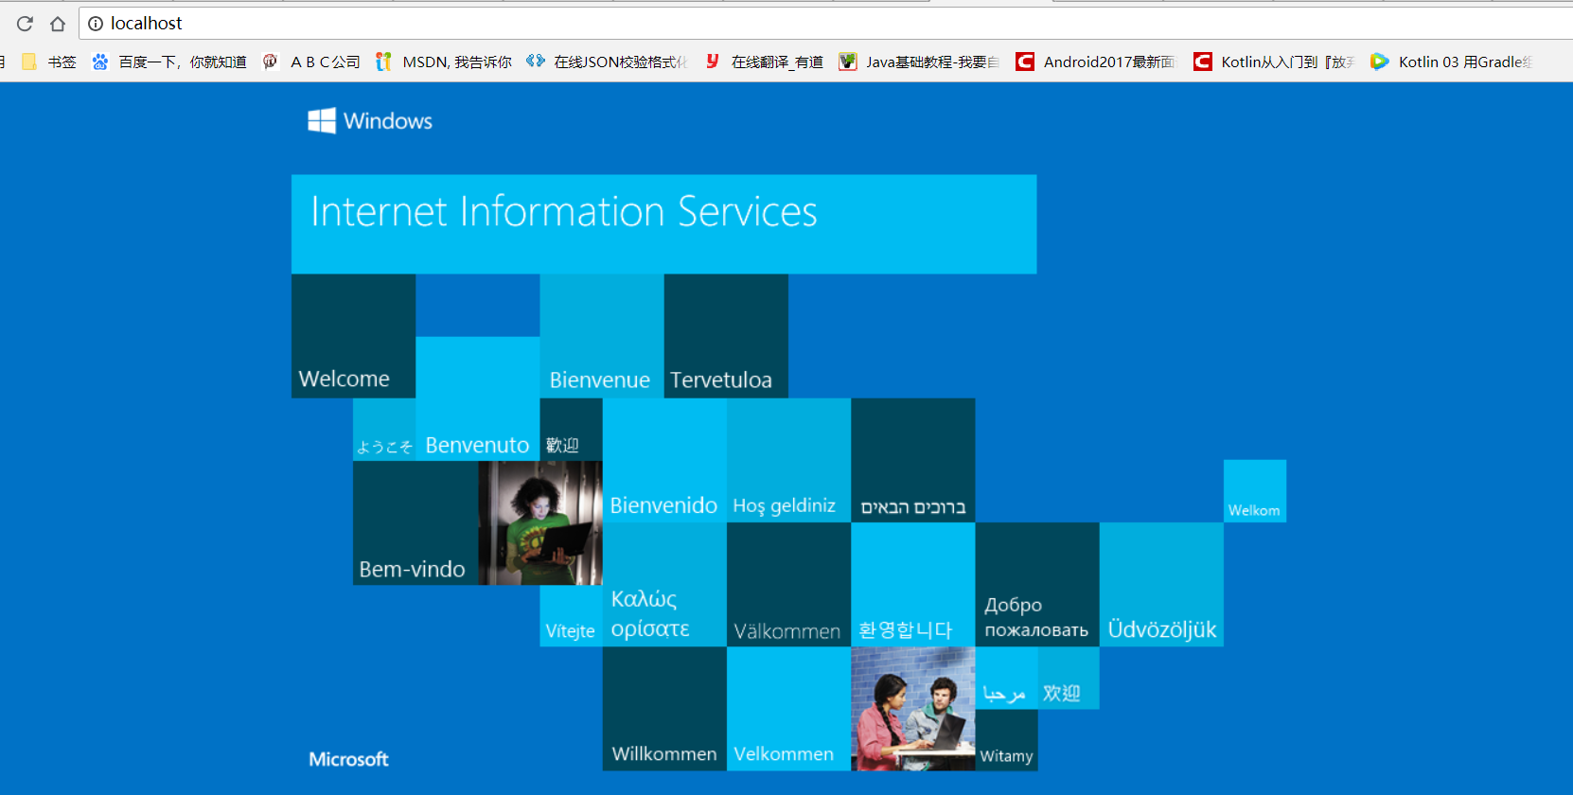Open the Kotlin 03 用Gradle bookmark
This screenshot has width=1573, height=795.
pyautogui.click(x=1452, y=62)
